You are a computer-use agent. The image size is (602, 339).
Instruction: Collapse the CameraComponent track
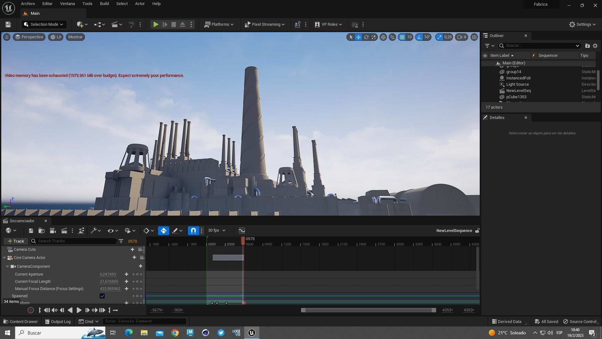tap(8, 266)
